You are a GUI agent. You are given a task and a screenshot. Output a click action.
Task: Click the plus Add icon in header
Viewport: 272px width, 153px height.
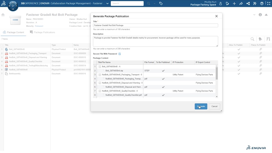coord(234,3)
